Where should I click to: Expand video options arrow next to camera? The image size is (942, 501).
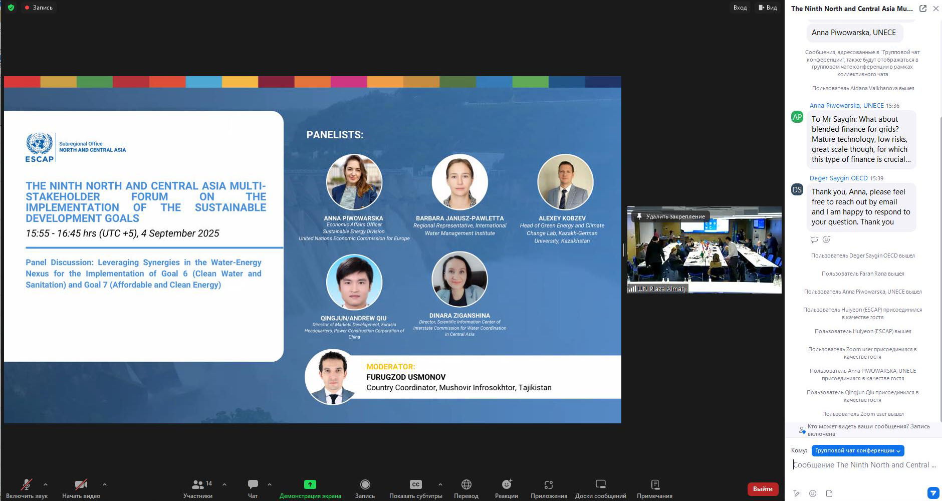tap(105, 484)
